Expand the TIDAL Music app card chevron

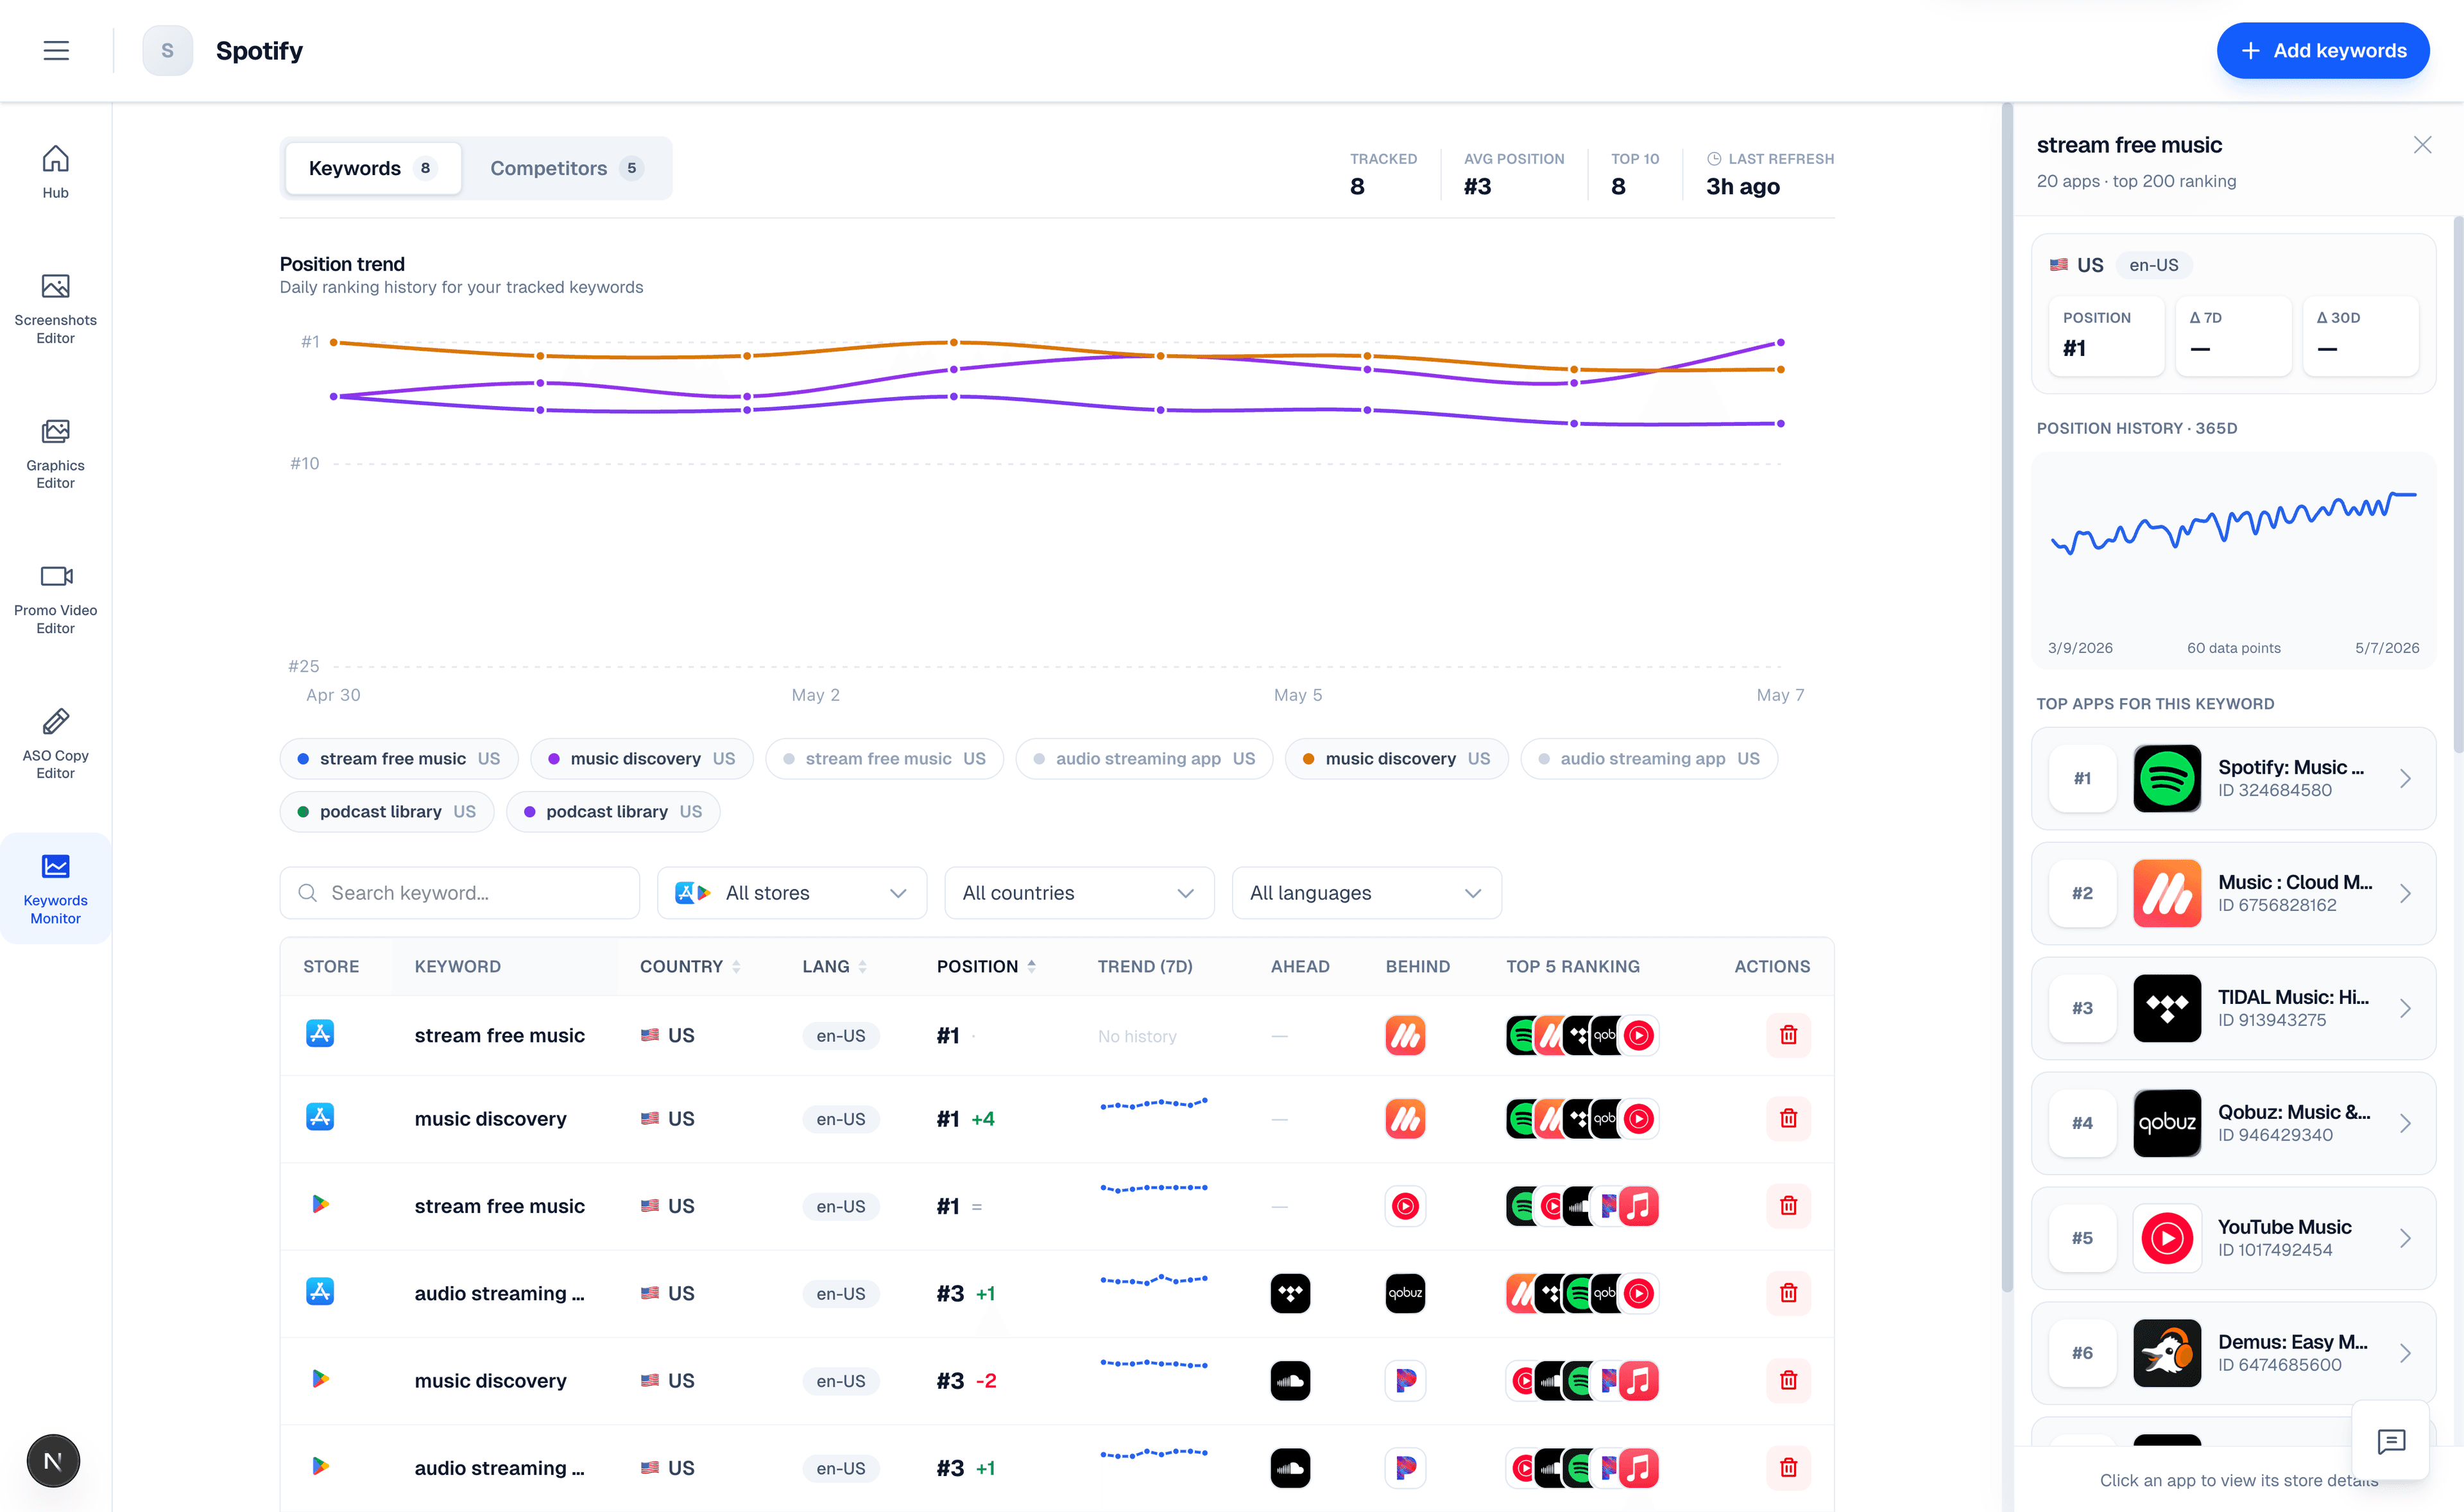click(x=2405, y=1008)
